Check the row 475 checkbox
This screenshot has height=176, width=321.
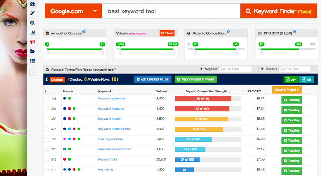click(47, 129)
